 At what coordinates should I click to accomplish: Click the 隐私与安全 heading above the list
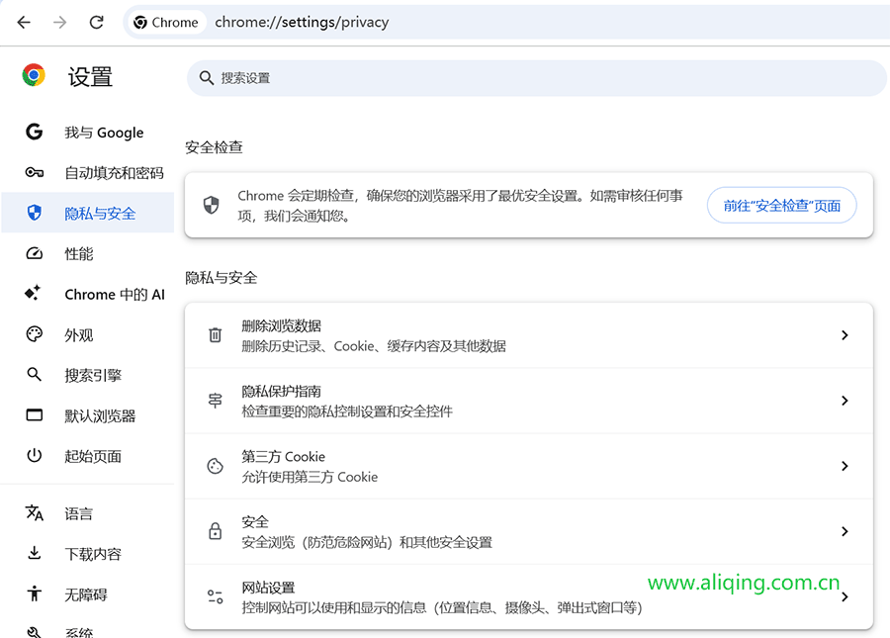(x=221, y=278)
